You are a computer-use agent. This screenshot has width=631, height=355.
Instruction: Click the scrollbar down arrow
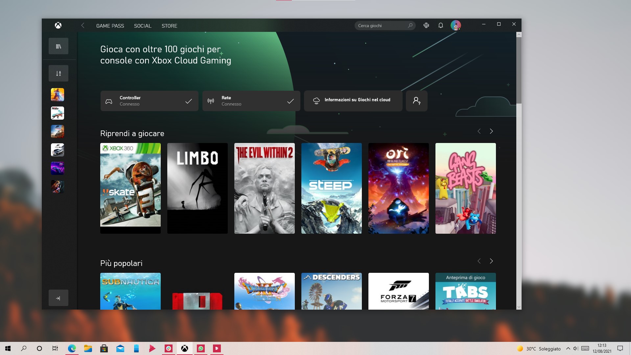(x=519, y=307)
